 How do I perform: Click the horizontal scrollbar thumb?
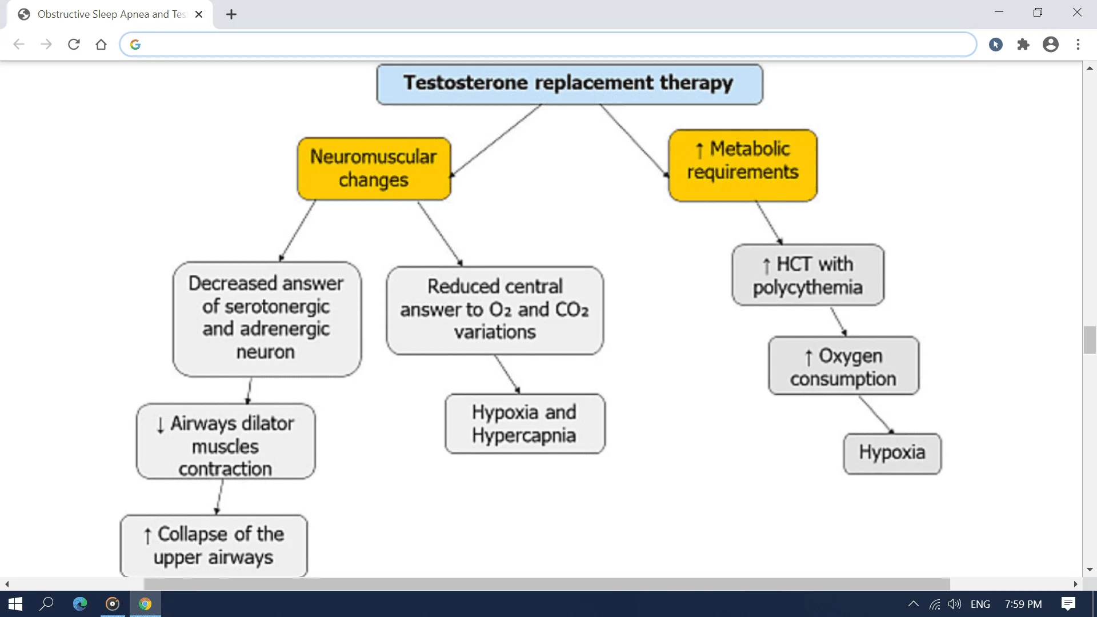[547, 584]
